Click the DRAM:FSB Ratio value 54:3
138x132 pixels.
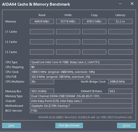(120, 91)
